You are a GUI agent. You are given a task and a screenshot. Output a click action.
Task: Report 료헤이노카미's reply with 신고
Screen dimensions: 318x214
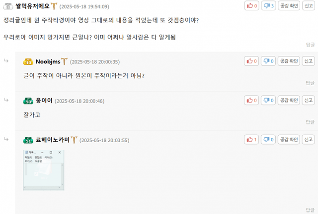click(309, 139)
